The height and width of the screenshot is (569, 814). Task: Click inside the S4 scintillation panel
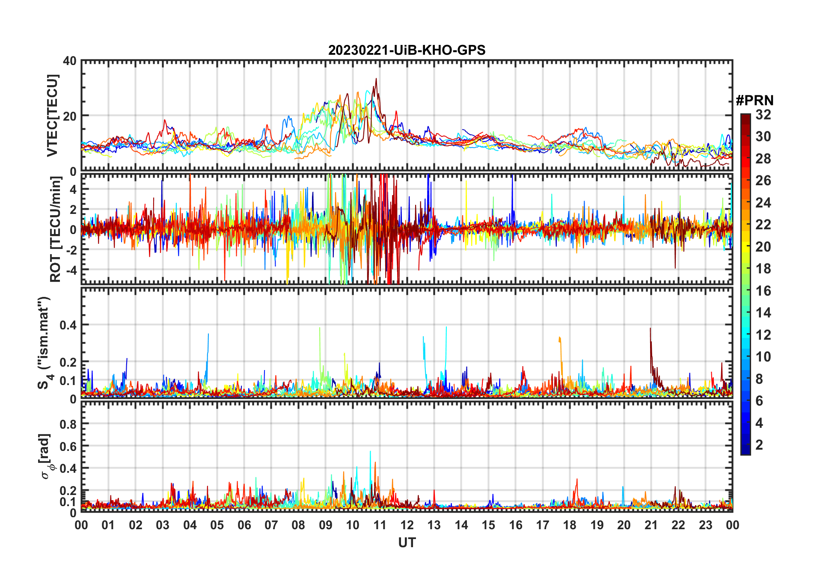[x=407, y=342]
